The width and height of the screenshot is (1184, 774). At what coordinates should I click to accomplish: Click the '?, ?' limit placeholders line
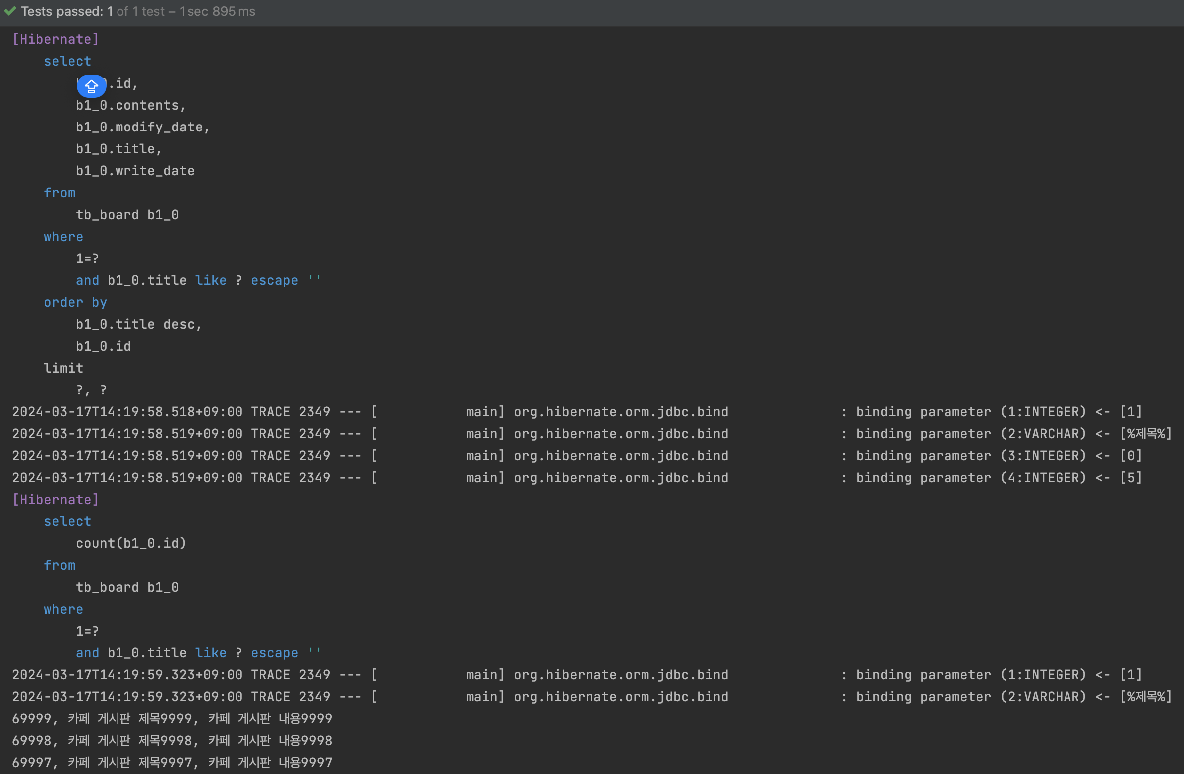coord(92,390)
